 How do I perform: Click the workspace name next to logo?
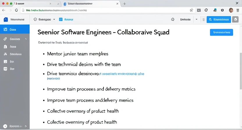[17, 19]
